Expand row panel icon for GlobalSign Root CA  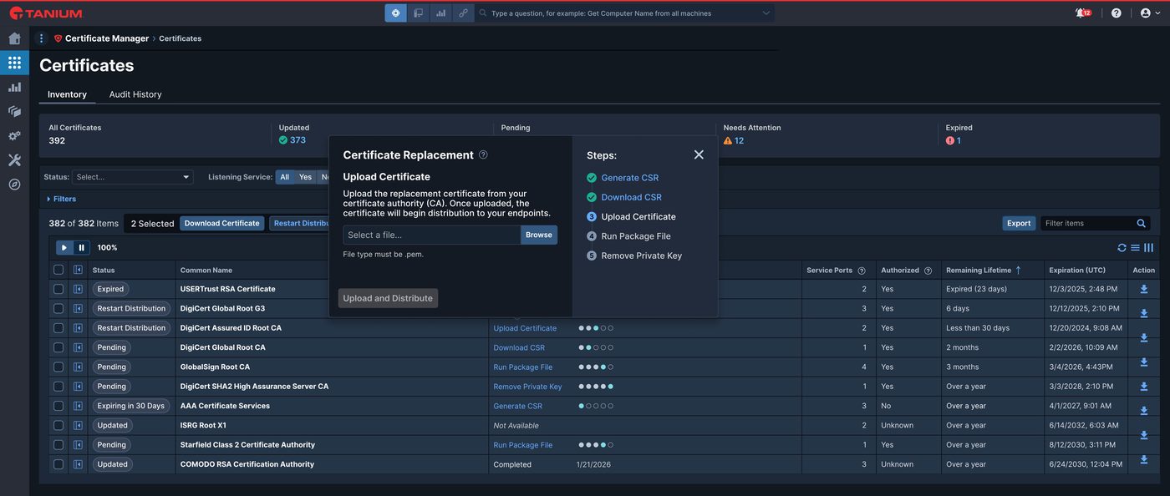point(78,367)
